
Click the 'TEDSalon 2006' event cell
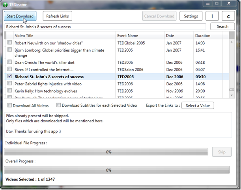[x=130, y=70]
